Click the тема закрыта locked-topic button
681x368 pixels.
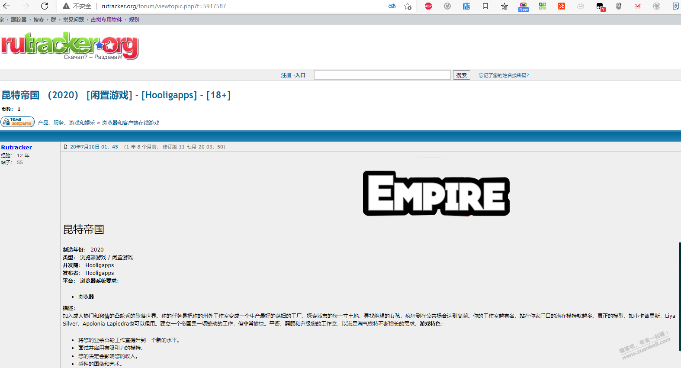click(18, 122)
